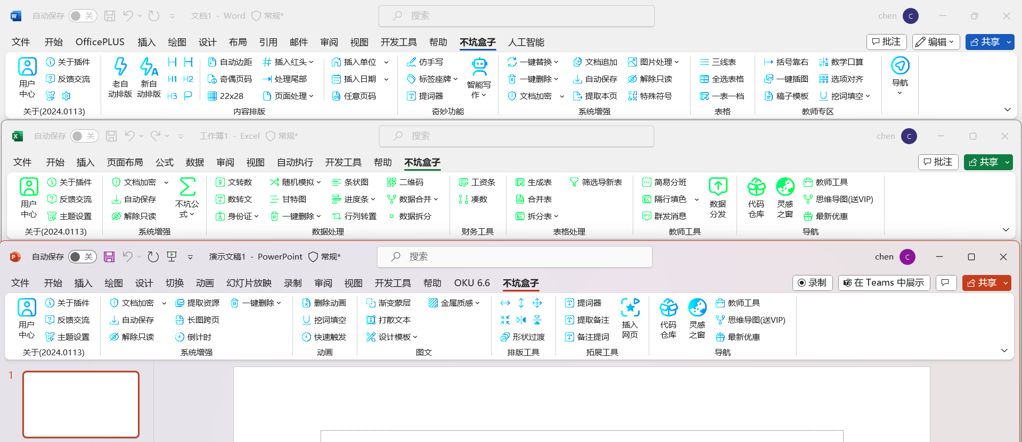Click 删除动画 in PowerPoint 动画 group
Image resolution: width=1022 pixels, height=442 pixels.
tap(324, 303)
